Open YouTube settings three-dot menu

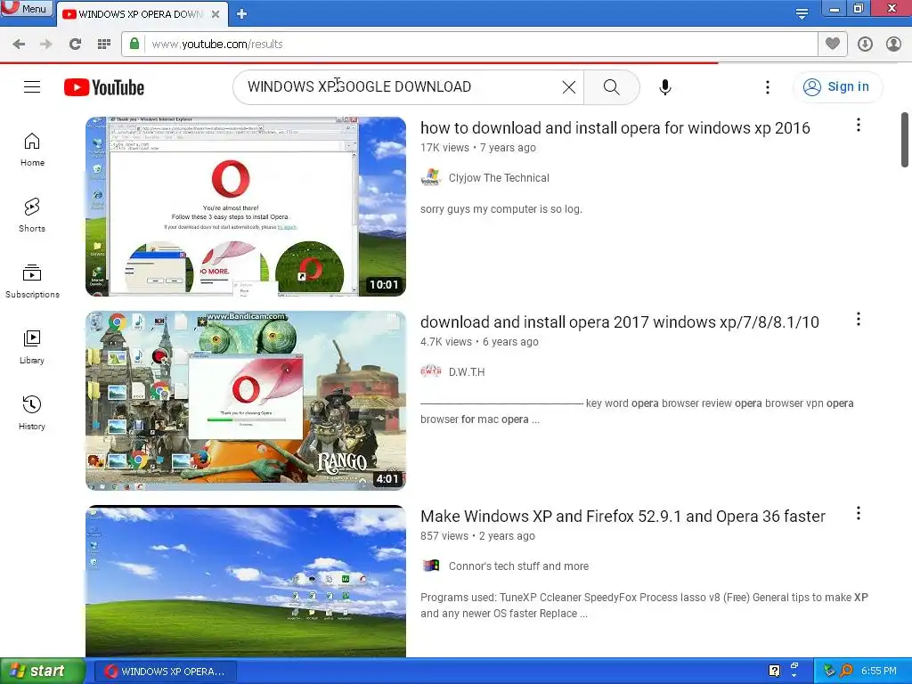(x=767, y=87)
